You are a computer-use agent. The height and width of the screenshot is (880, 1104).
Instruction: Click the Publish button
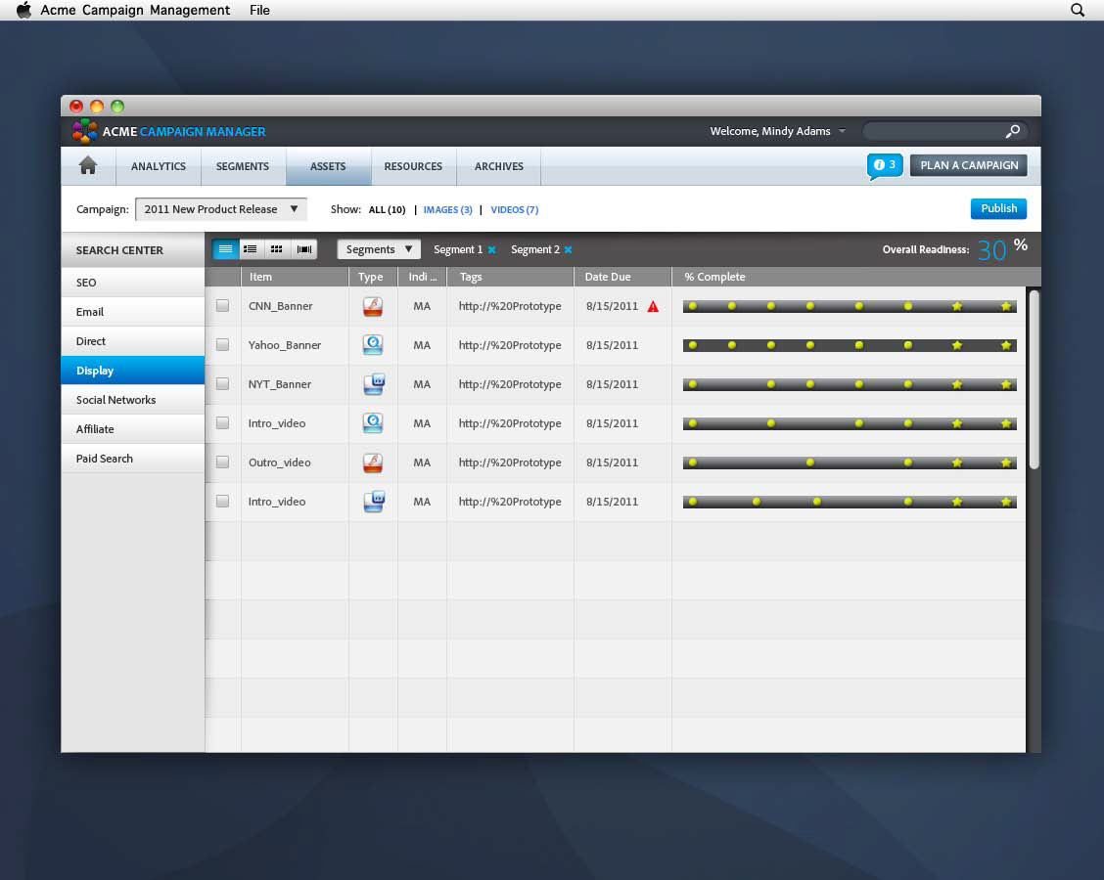point(998,208)
